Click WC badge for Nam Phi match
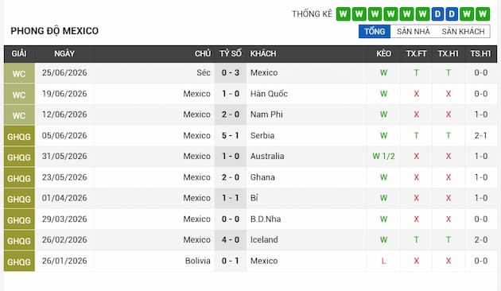501x291 pixels. [x=19, y=115]
